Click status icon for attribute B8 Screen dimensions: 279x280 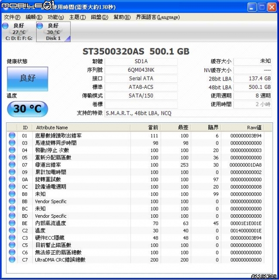click(12, 194)
